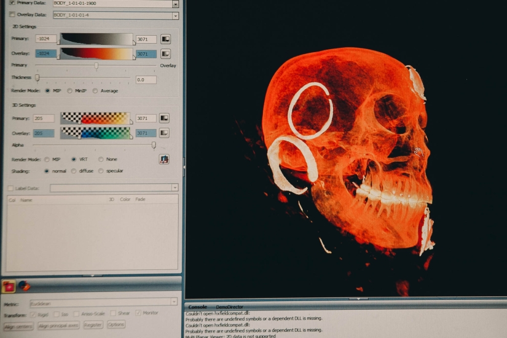Image resolution: width=507 pixels, height=338 pixels.
Task: Click the 2D Primary colormap icon button
Action: (x=166, y=39)
